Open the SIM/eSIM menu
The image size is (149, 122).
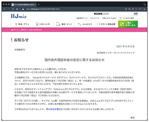click(43, 24)
